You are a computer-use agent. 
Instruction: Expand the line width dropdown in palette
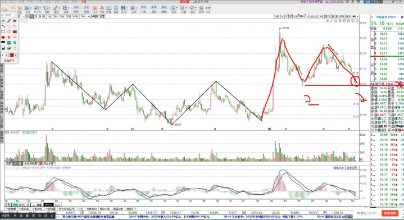7,55
